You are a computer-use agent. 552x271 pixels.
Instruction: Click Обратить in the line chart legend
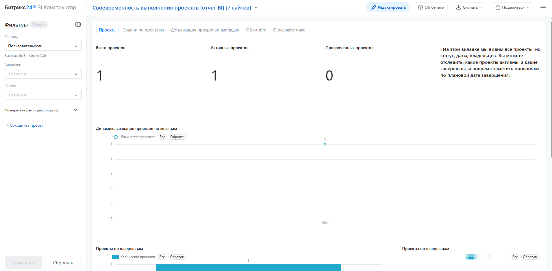point(178,137)
